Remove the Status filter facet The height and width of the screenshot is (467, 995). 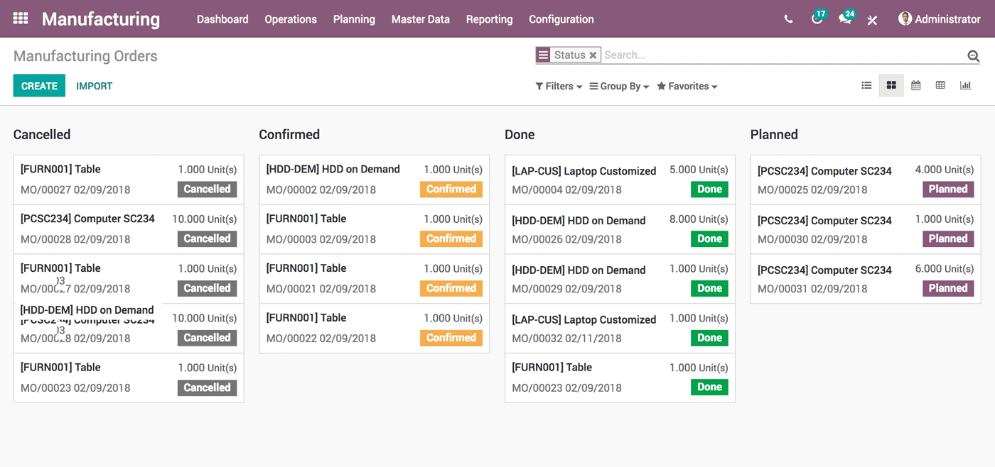click(x=593, y=55)
